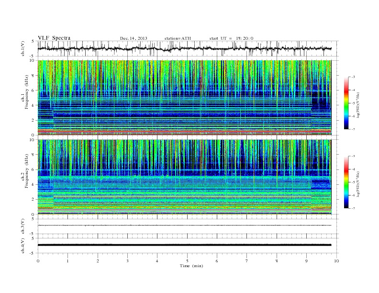Click the ch.1 "Frequency (kHz)" axis label
The image size is (379, 293).
pos(26,92)
